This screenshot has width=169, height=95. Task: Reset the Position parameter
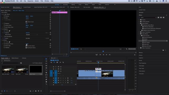[50, 16]
